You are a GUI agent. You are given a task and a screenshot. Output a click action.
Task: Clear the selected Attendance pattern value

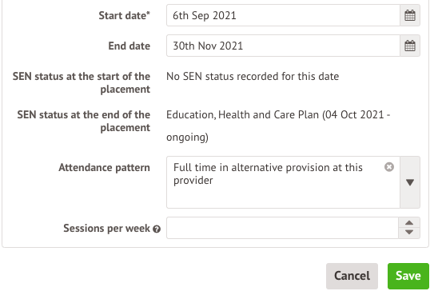click(x=389, y=167)
